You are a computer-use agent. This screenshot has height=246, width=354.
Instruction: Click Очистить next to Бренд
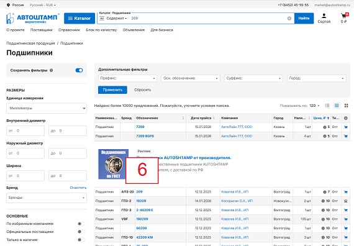(78, 188)
